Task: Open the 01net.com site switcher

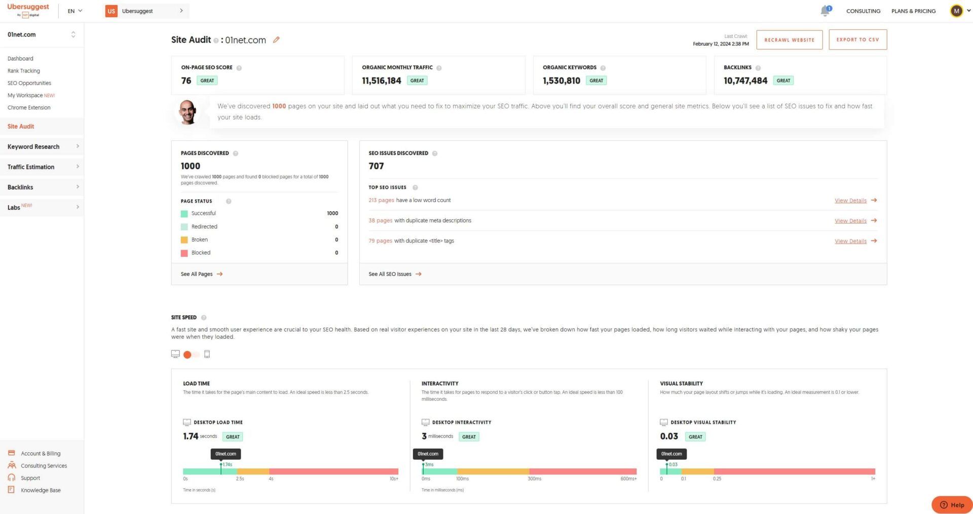Action: [x=42, y=34]
